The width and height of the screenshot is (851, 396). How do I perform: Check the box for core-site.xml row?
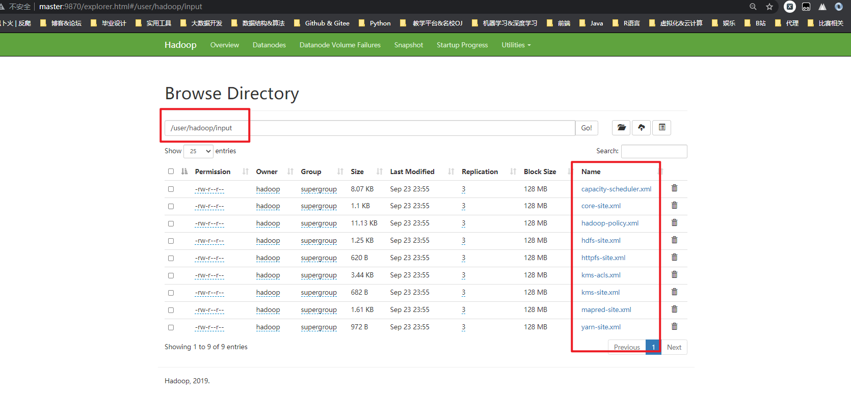click(x=171, y=206)
